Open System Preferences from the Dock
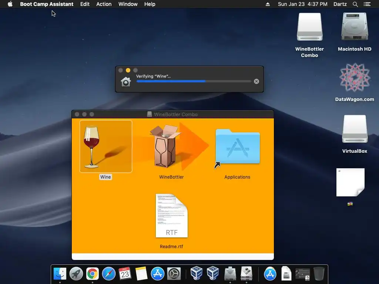 174,274
